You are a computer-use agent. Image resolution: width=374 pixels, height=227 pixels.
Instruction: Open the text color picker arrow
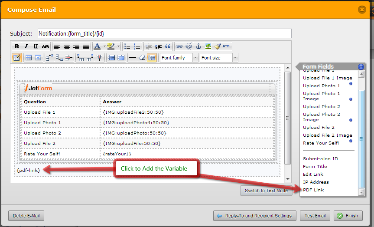(103, 46)
